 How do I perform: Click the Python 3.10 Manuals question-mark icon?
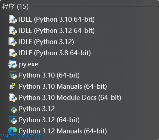(13, 86)
